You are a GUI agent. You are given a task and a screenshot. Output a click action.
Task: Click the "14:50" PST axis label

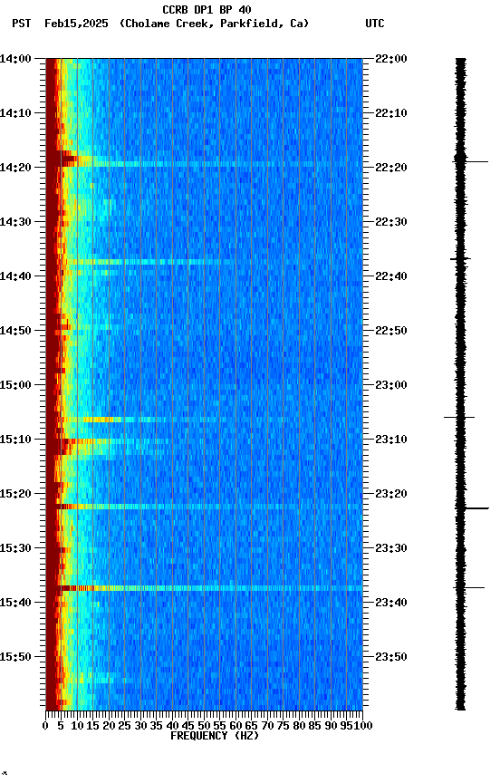(x=15, y=331)
